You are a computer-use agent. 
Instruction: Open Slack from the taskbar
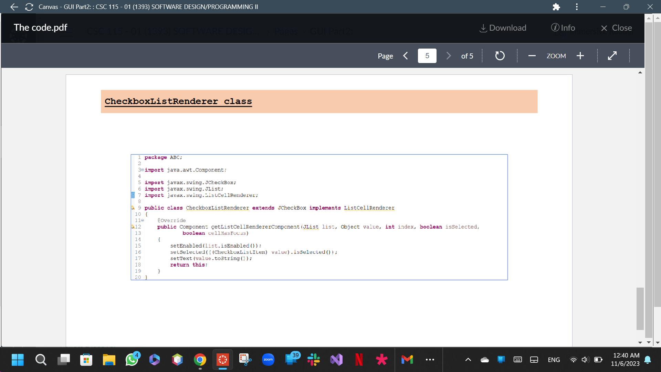point(314,360)
